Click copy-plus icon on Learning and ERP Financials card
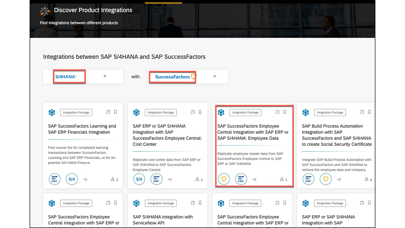Viewport: 405px width, 228px height. [x=108, y=112]
